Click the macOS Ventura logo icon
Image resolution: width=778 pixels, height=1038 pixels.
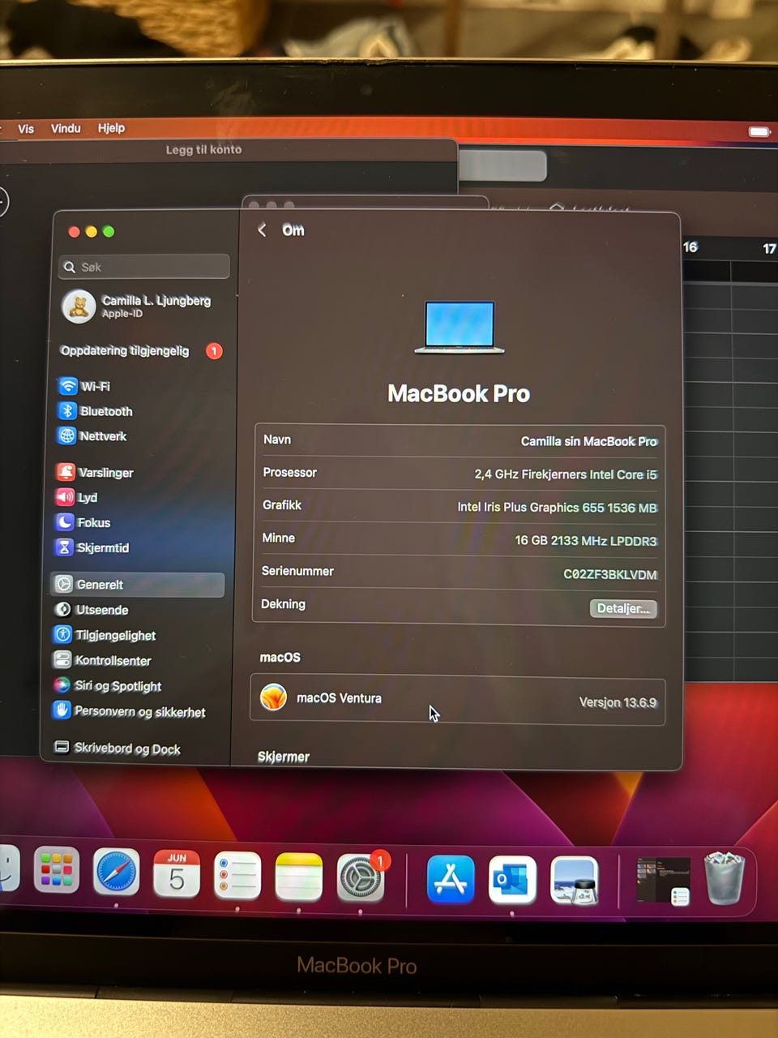[x=274, y=697]
